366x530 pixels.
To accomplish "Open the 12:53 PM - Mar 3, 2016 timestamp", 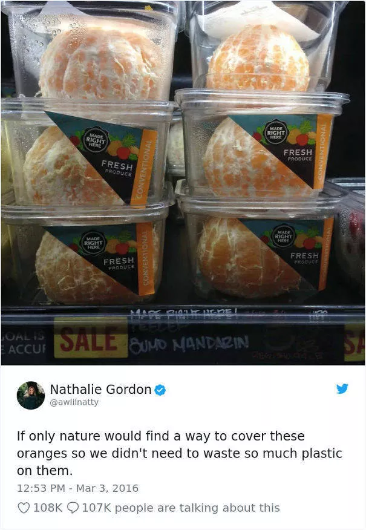I will pos(77,488).
